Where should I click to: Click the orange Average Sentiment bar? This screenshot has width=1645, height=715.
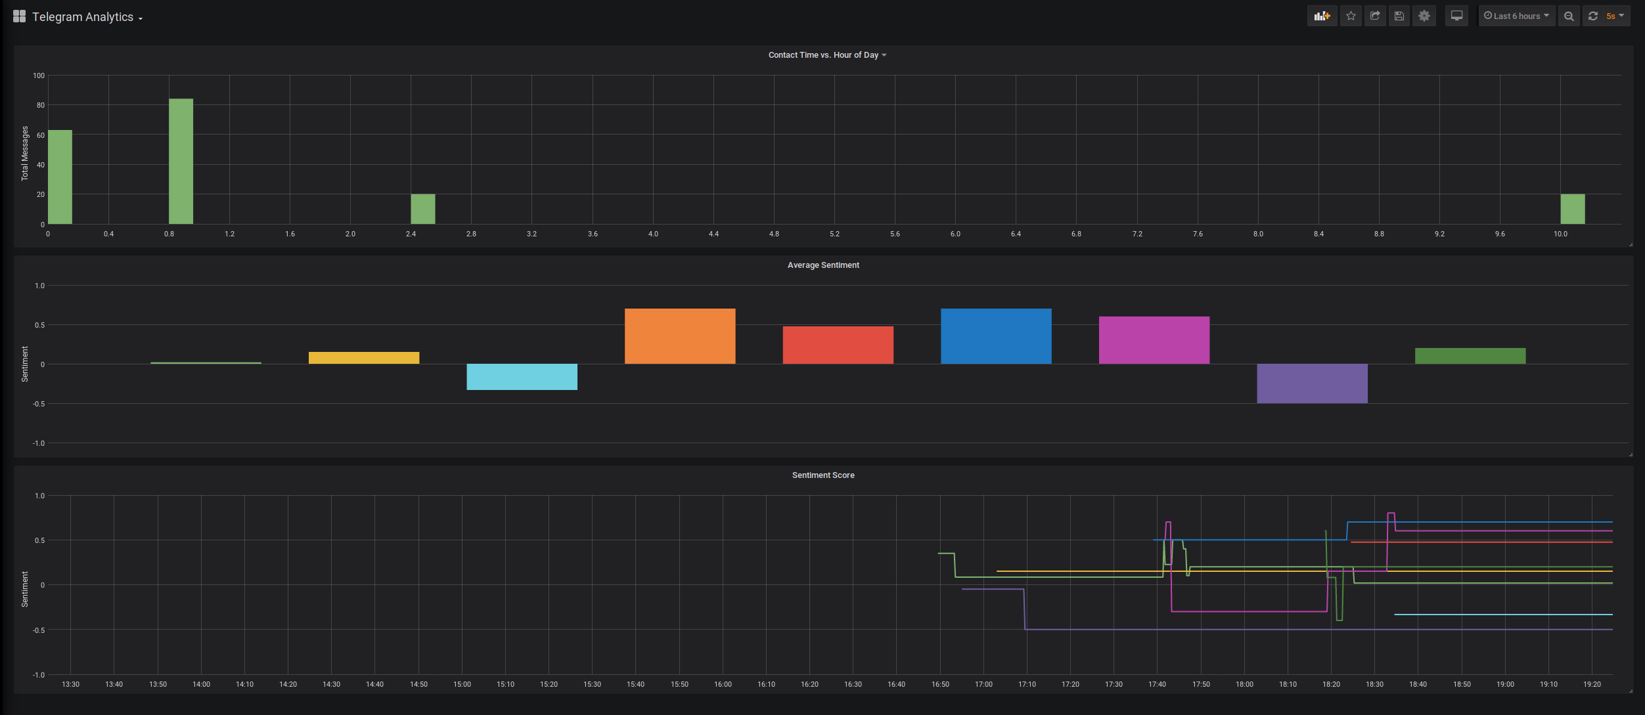coord(680,336)
